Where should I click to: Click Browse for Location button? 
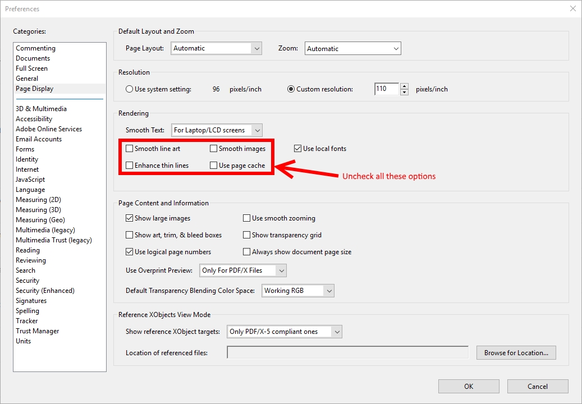(x=516, y=353)
